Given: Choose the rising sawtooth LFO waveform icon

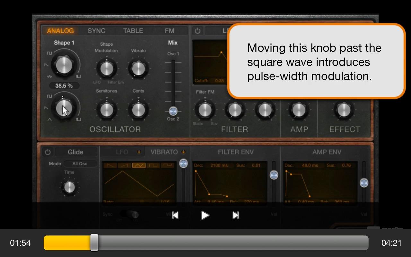Looking at the screenshot, I should click(124, 165).
